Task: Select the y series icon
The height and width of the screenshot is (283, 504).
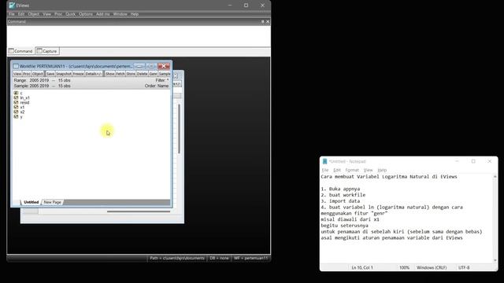Action: click(16, 117)
